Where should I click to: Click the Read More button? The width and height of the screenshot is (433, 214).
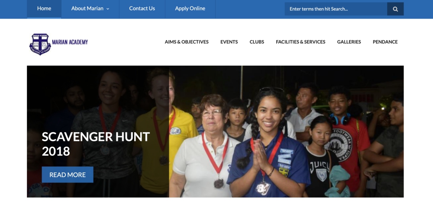[68, 175]
